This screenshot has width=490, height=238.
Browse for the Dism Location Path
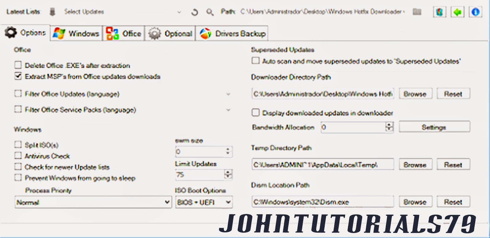[x=416, y=202]
